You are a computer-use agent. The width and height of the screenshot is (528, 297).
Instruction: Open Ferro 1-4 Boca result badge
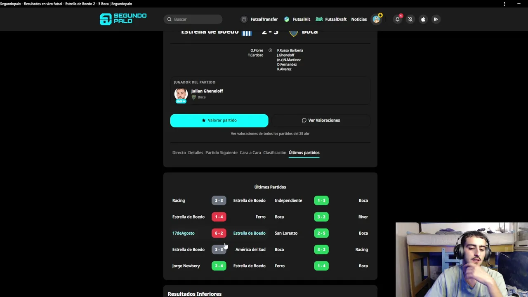tap(321, 266)
